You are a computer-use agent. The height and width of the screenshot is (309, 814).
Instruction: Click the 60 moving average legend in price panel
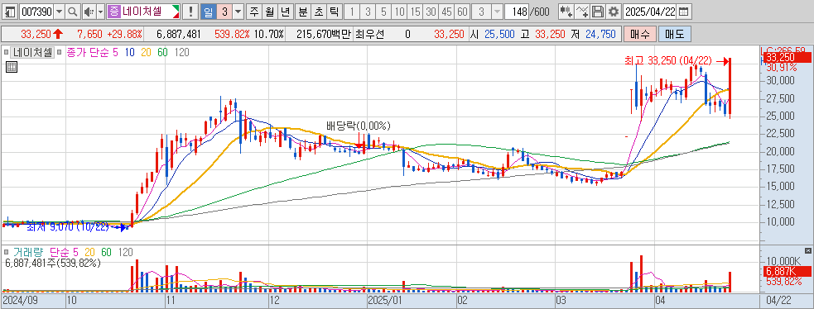pyautogui.click(x=162, y=52)
